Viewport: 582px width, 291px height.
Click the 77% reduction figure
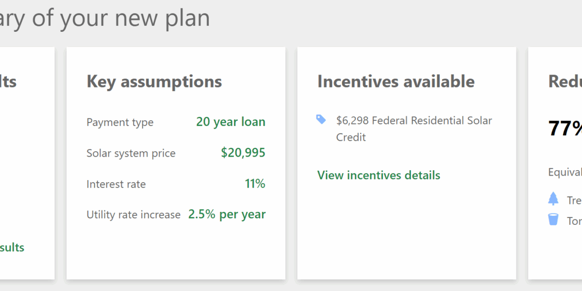click(565, 129)
